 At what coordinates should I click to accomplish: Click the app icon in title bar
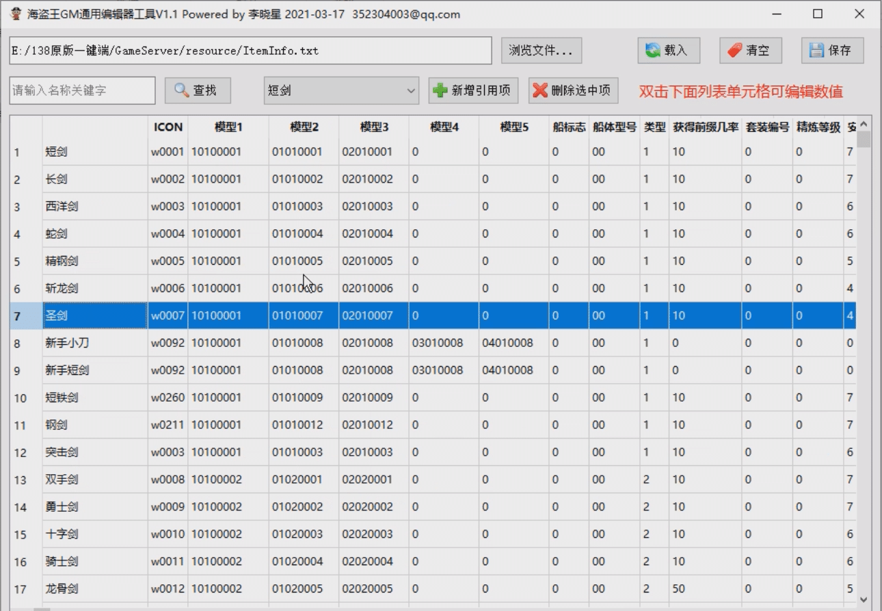(15, 14)
